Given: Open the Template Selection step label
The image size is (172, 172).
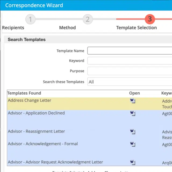Looking at the screenshot, I should click(136, 28).
